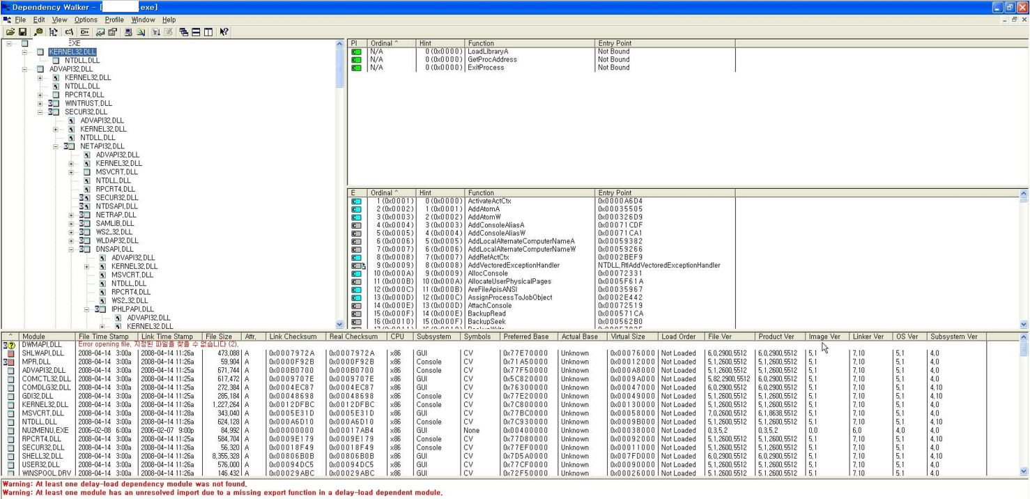The width and height of the screenshot is (1030, 499).
Task: Collapse the highlighted KERNEL32.DLL tree node
Action: pyautogui.click(x=24, y=52)
